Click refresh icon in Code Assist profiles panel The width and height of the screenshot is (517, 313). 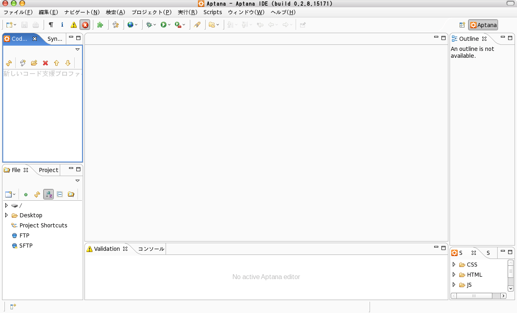click(x=9, y=63)
